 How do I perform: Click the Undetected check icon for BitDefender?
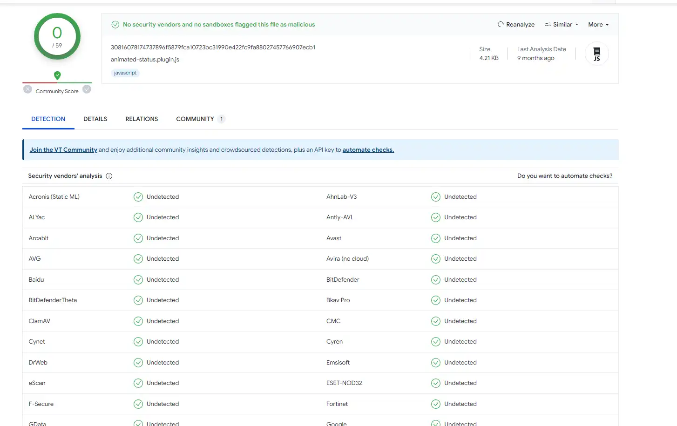pos(436,280)
